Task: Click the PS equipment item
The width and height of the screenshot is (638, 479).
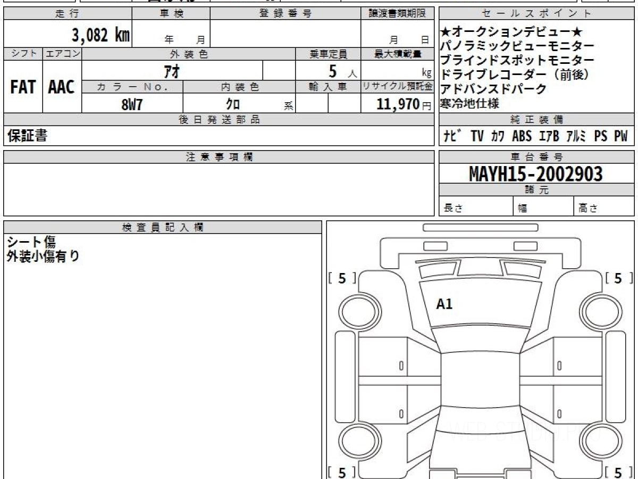Action: 601,136
